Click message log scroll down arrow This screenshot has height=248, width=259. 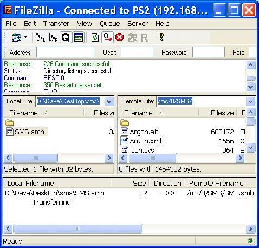tap(250, 87)
